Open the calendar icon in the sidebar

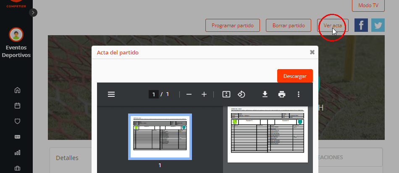17,106
